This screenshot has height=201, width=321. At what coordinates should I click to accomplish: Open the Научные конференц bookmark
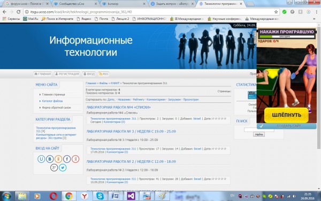(x=225, y=19)
